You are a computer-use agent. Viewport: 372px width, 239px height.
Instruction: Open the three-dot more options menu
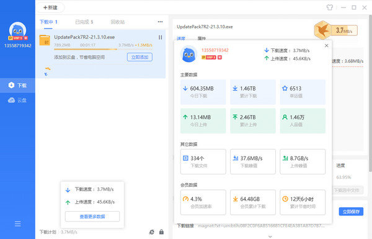point(160,22)
